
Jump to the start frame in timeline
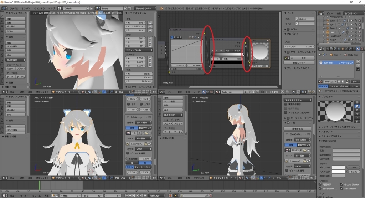pos(127,196)
